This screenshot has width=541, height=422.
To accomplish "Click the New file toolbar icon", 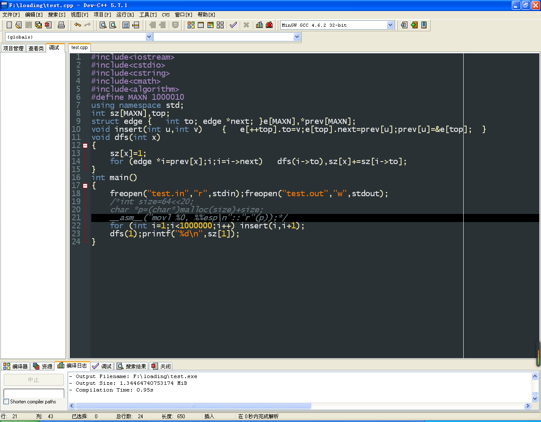I will tap(9, 25).
